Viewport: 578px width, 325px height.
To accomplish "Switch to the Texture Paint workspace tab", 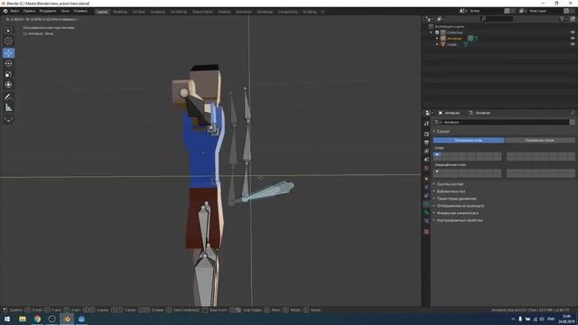I will click(202, 12).
